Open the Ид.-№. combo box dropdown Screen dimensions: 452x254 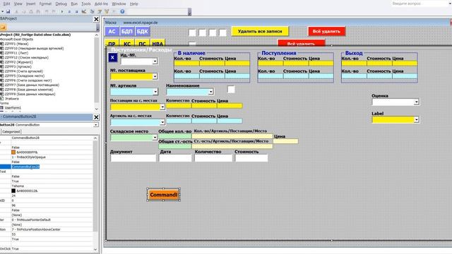[155, 61]
